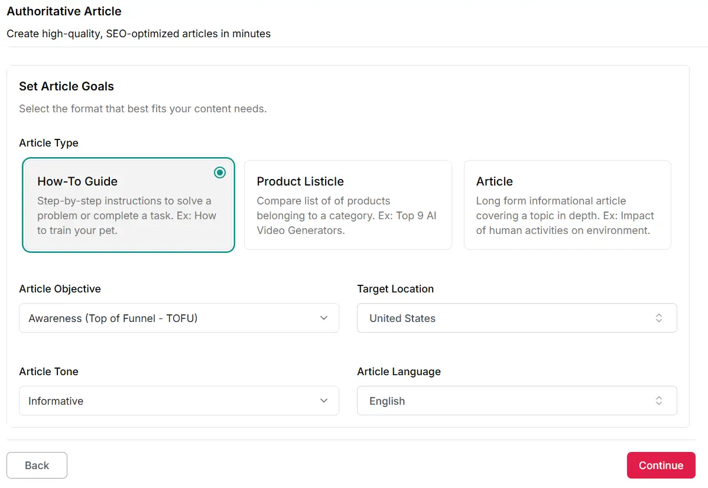The width and height of the screenshot is (708, 488).
Task: Expand the Article Tone dropdown set to Informative
Action: click(178, 401)
